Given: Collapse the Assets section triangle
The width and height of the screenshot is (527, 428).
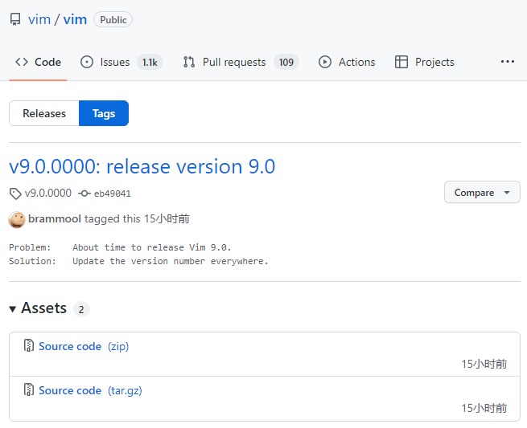Looking at the screenshot, I should pos(13,309).
